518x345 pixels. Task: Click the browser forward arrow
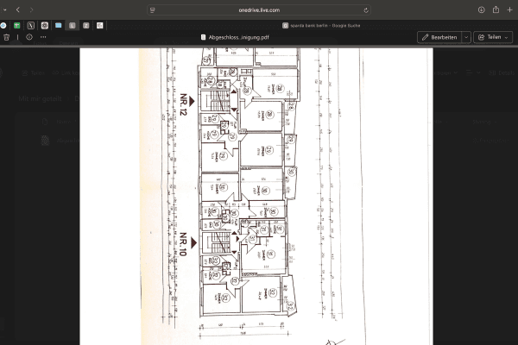[x=32, y=9]
